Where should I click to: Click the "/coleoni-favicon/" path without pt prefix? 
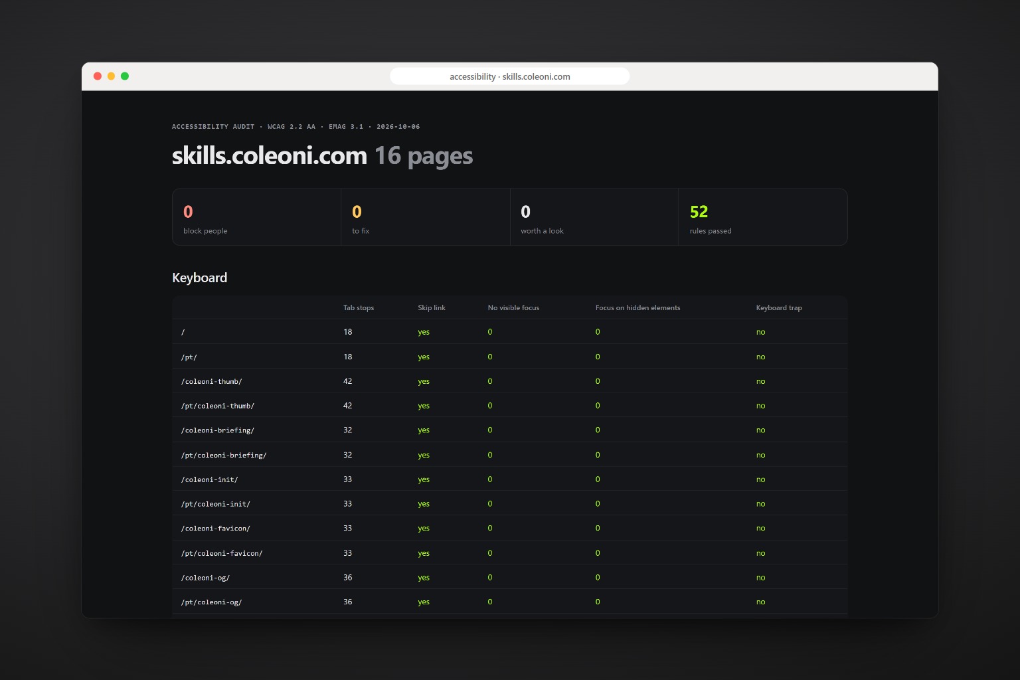(216, 529)
